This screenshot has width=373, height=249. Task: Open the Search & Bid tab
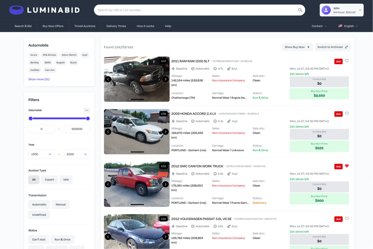click(23, 26)
